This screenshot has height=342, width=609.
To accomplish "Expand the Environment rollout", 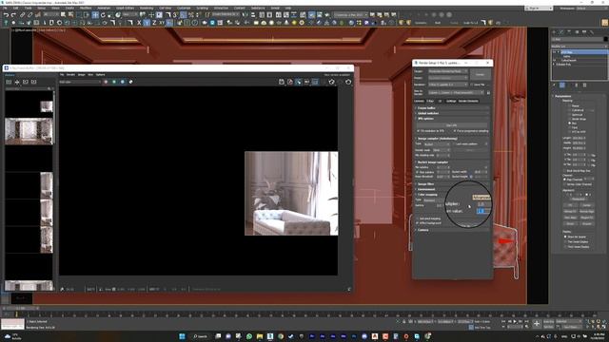I will click(x=426, y=189).
